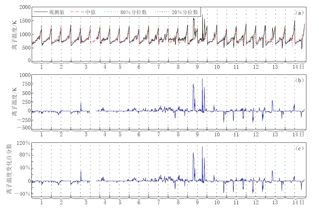
Task: Select the 750 y-axis tick label
Action: pyautogui.click(x=27, y=84)
